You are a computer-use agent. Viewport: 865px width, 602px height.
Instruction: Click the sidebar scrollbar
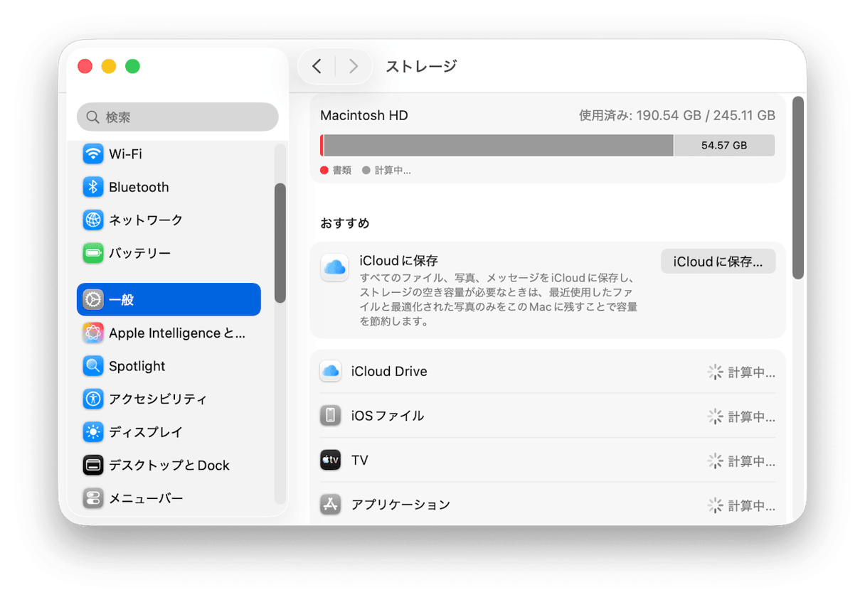click(x=280, y=243)
